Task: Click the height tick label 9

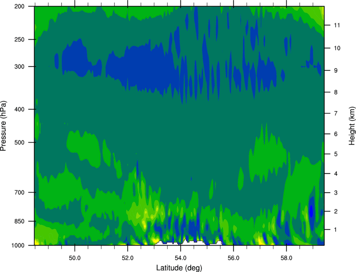Action: click(x=336, y=71)
